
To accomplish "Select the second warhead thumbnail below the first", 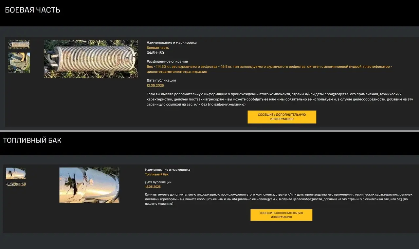I will (x=19, y=63).
